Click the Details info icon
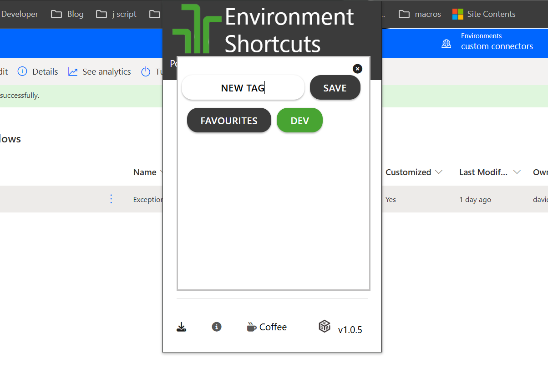The width and height of the screenshot is (548, 379). pos(22,71)
